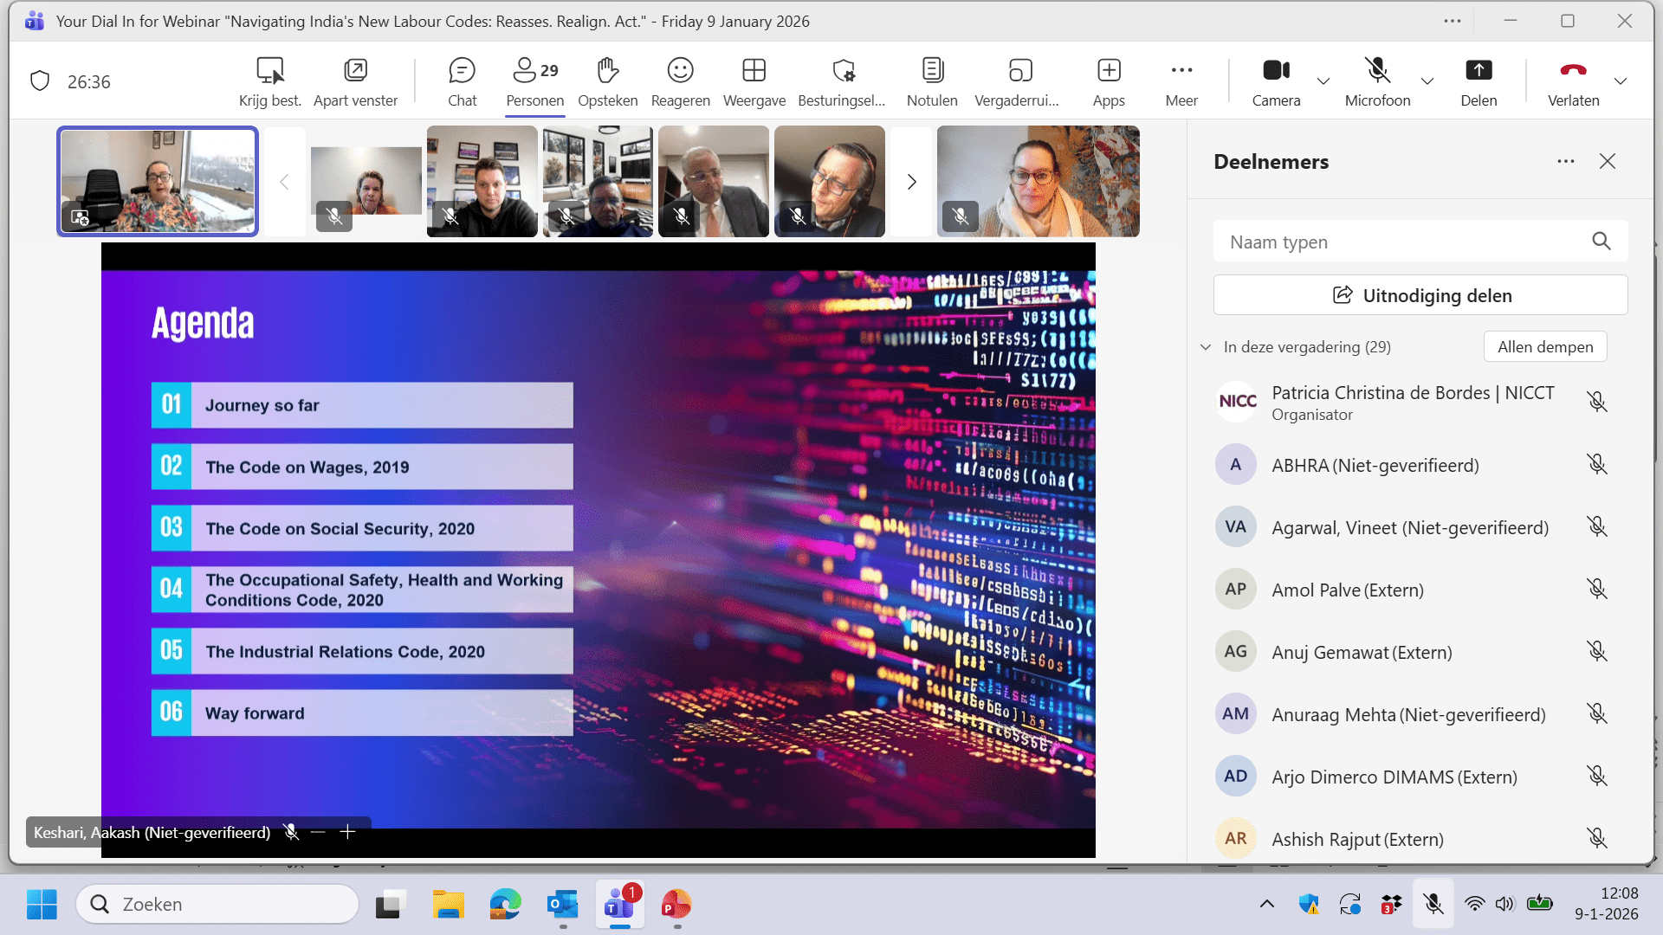Open the Meer menu
1663x935 pixels.
tap(1181, 71)
